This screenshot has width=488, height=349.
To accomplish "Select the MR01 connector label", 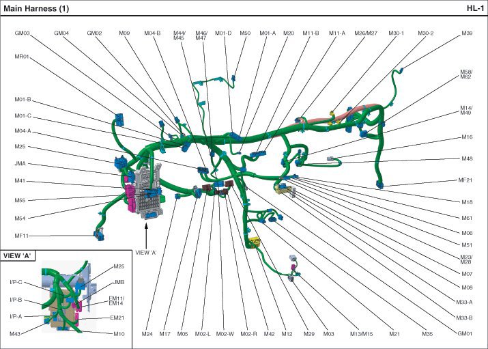I will coord(23,57).
